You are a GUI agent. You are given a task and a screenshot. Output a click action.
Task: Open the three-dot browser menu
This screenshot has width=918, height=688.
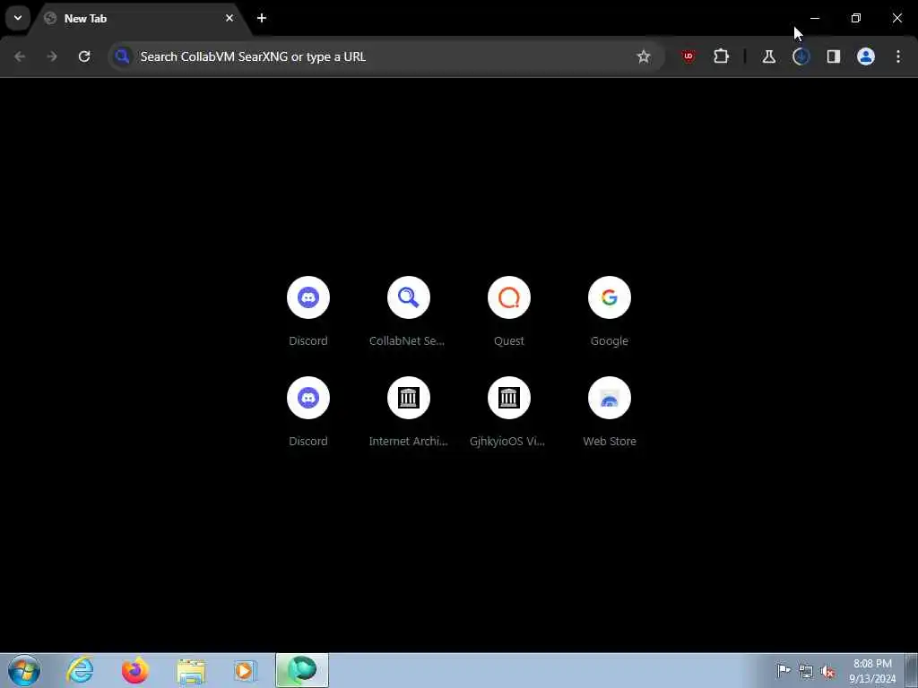[898, 56]
